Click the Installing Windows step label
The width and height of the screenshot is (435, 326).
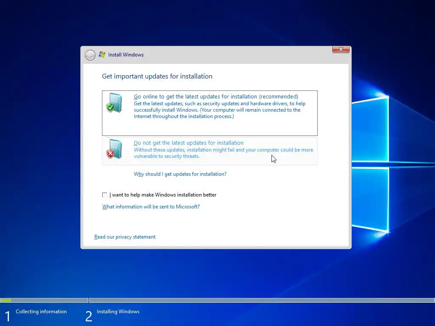(x=118, y=312)
